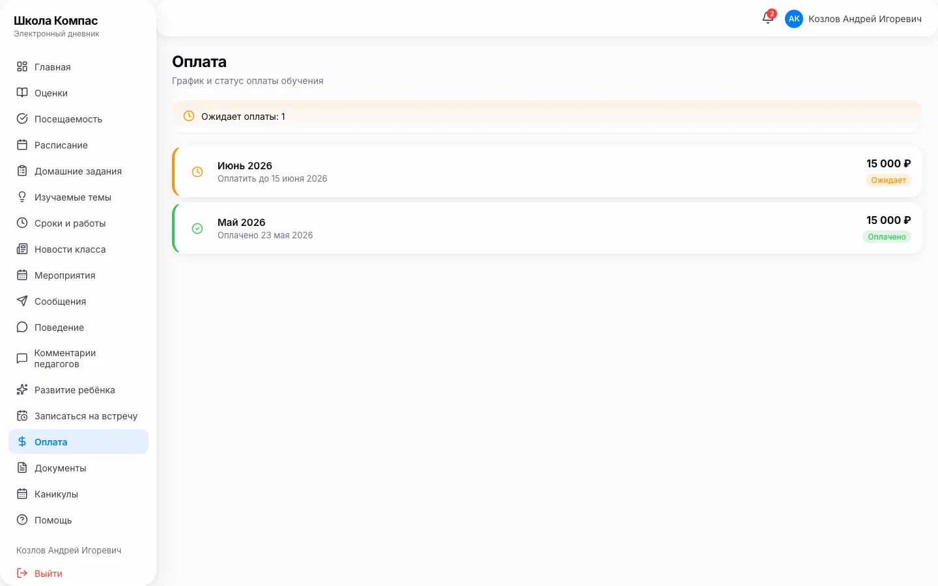Go to the Оценки section
The height and width of the screenshot is (586, 938).
tap(78, 92)
